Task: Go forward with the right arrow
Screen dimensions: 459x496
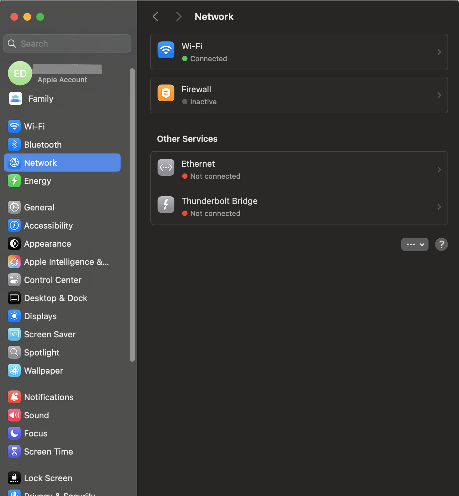Action: (179, 17)
